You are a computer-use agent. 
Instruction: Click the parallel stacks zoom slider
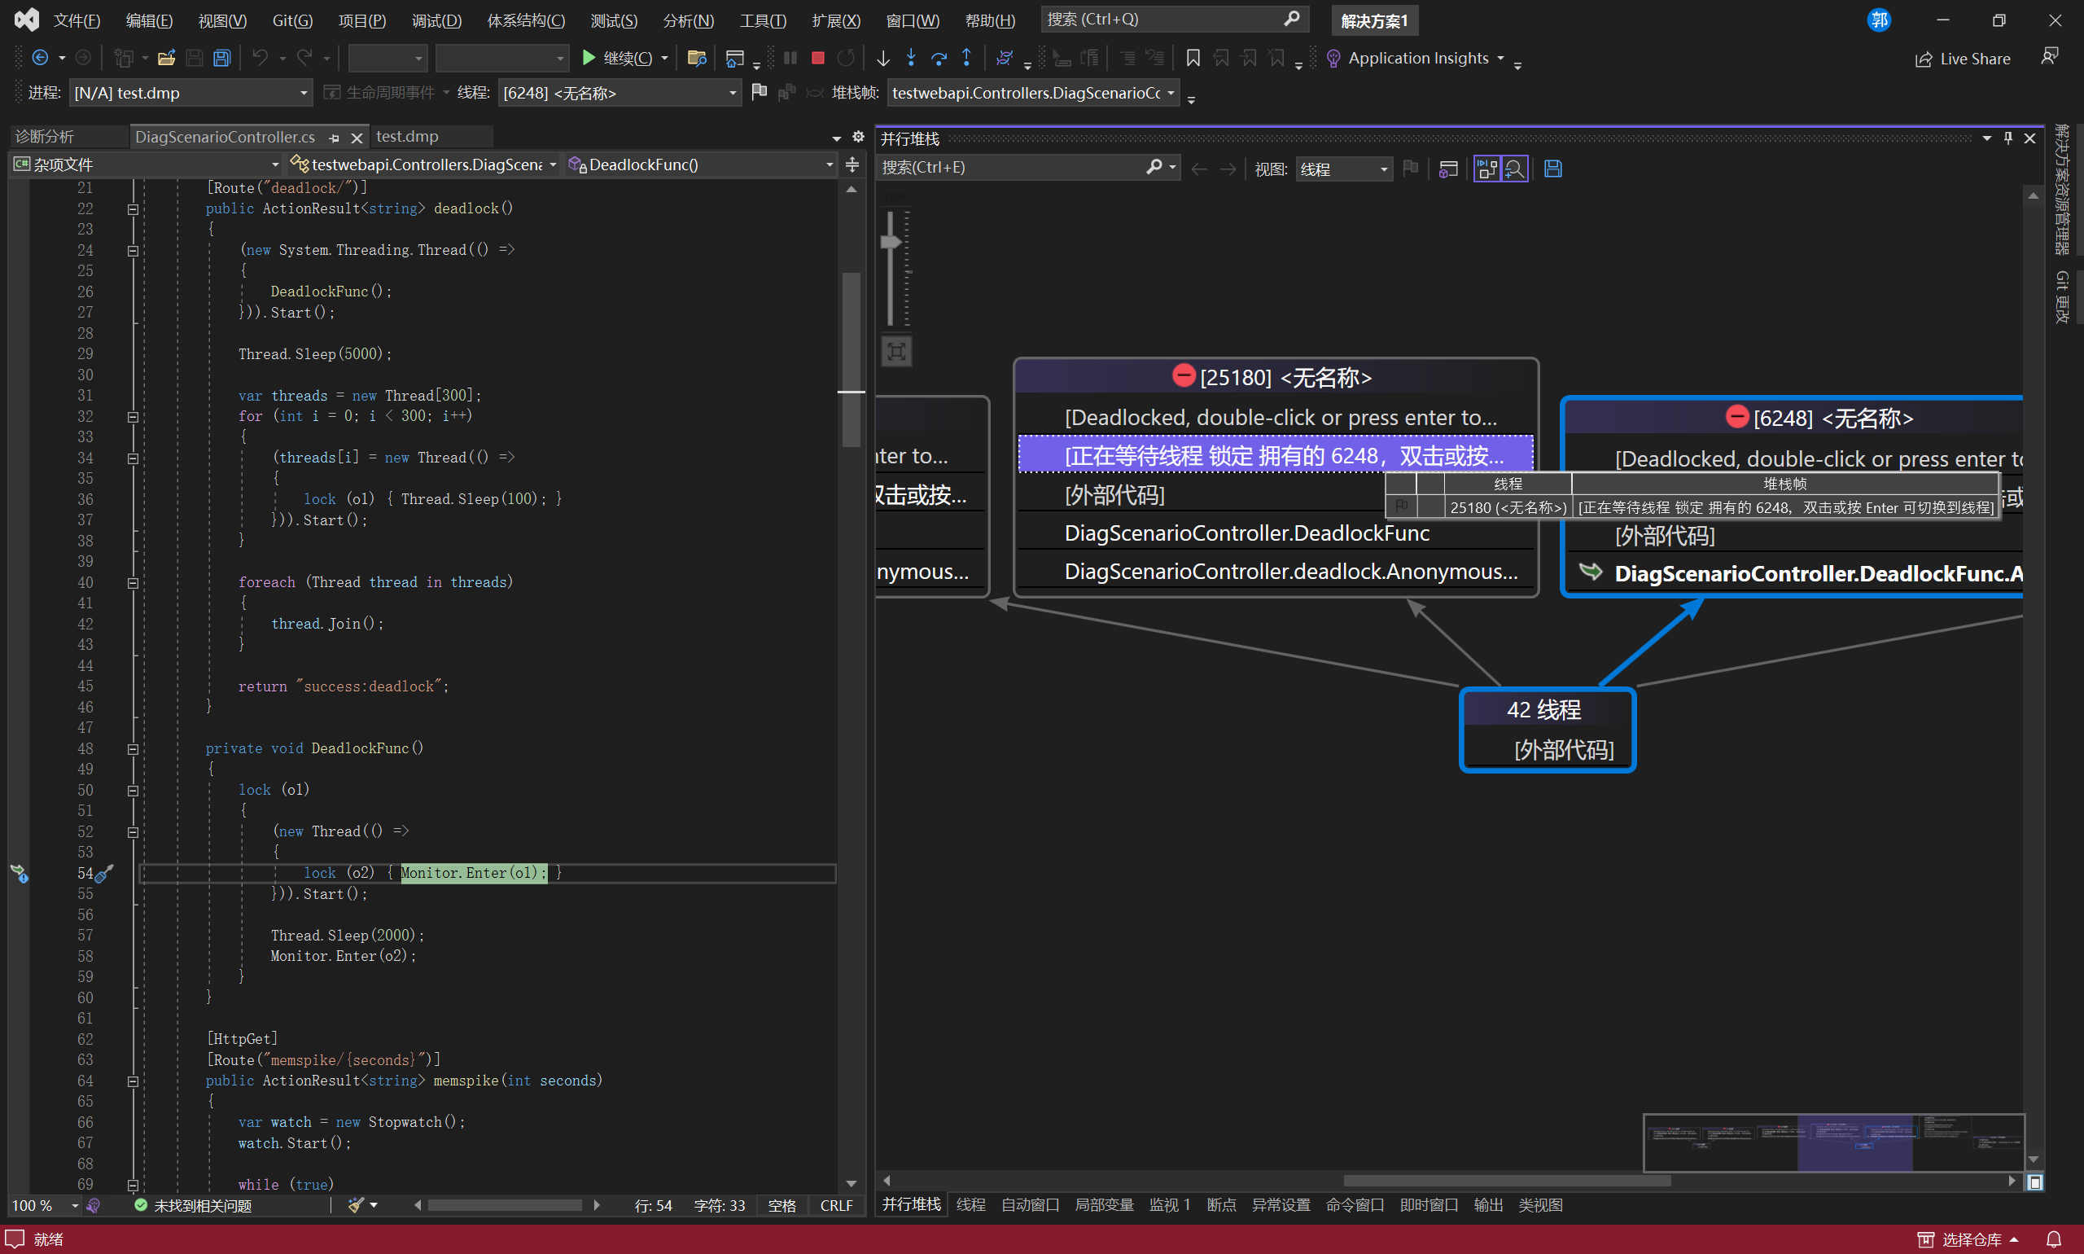point(891,242)
